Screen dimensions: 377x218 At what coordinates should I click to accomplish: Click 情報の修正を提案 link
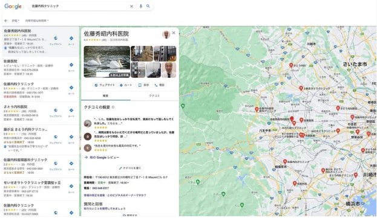(94, 195)
